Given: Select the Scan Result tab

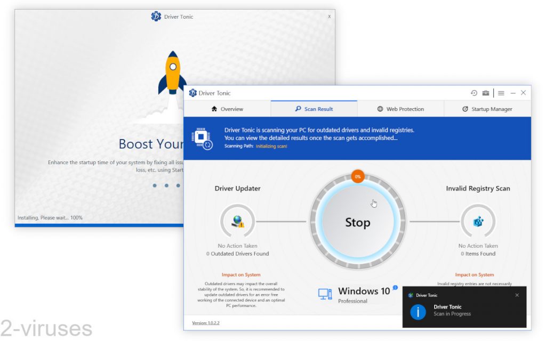Looking at the screenshot, I should pyautogui.click(x=315, y=109).
